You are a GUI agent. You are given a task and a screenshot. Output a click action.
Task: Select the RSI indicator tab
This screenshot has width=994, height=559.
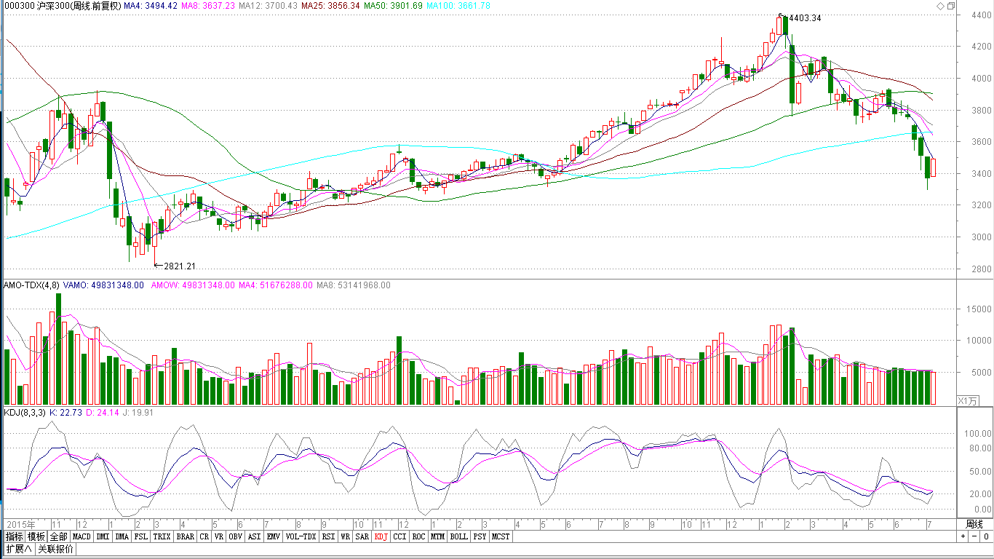[329, 536]
